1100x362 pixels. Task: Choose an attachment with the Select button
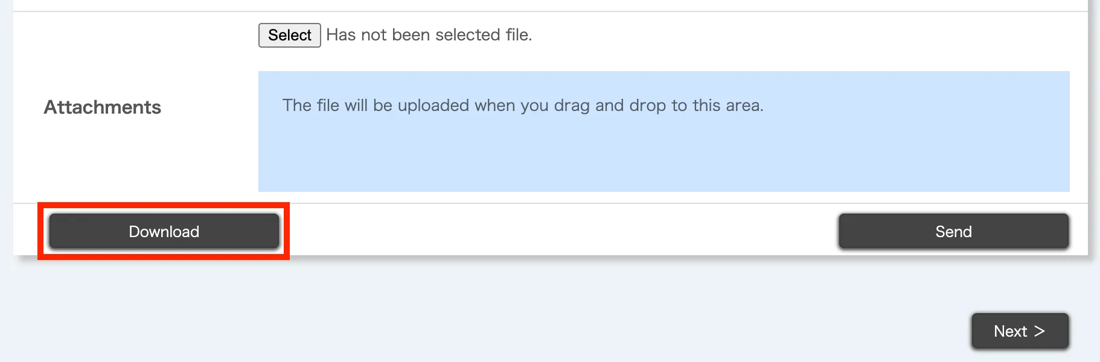pyautogui.click(x=289, y=35)
